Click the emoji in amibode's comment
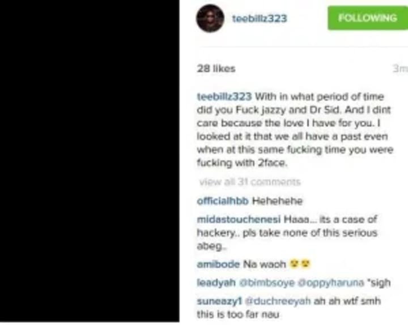Image resolution: width=408 pixels, height=325 pixels. point(300,264)
